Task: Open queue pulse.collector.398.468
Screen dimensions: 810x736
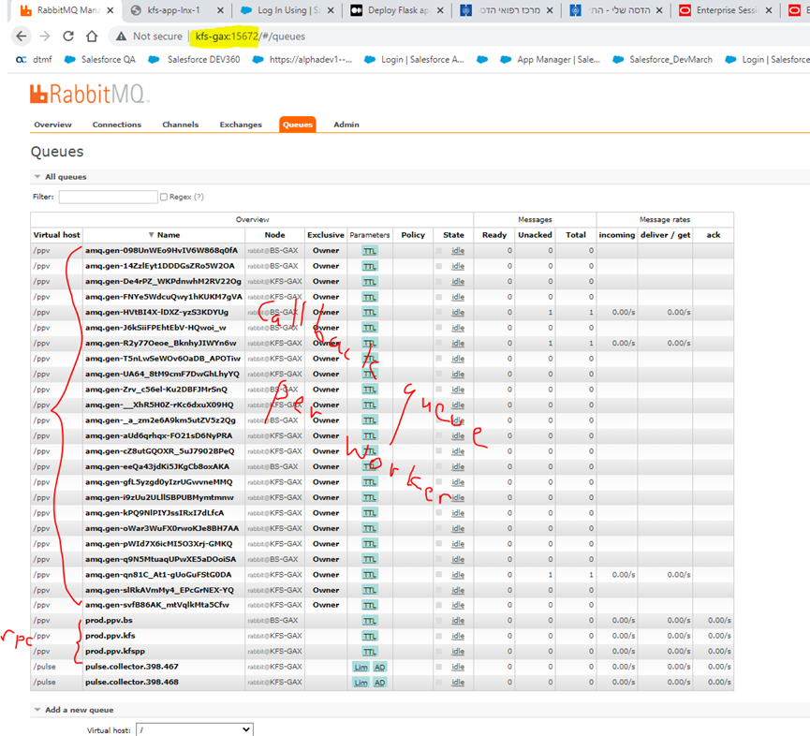Action: 132,683
